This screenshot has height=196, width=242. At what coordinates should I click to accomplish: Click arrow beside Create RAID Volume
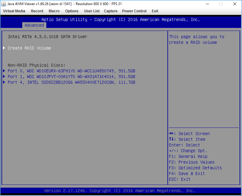point(4,48)
